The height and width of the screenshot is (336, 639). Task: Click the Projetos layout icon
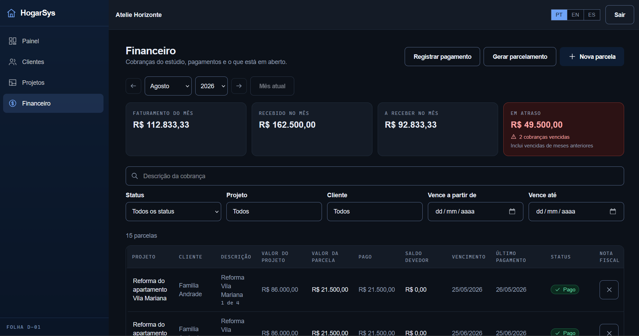point(13,83)
